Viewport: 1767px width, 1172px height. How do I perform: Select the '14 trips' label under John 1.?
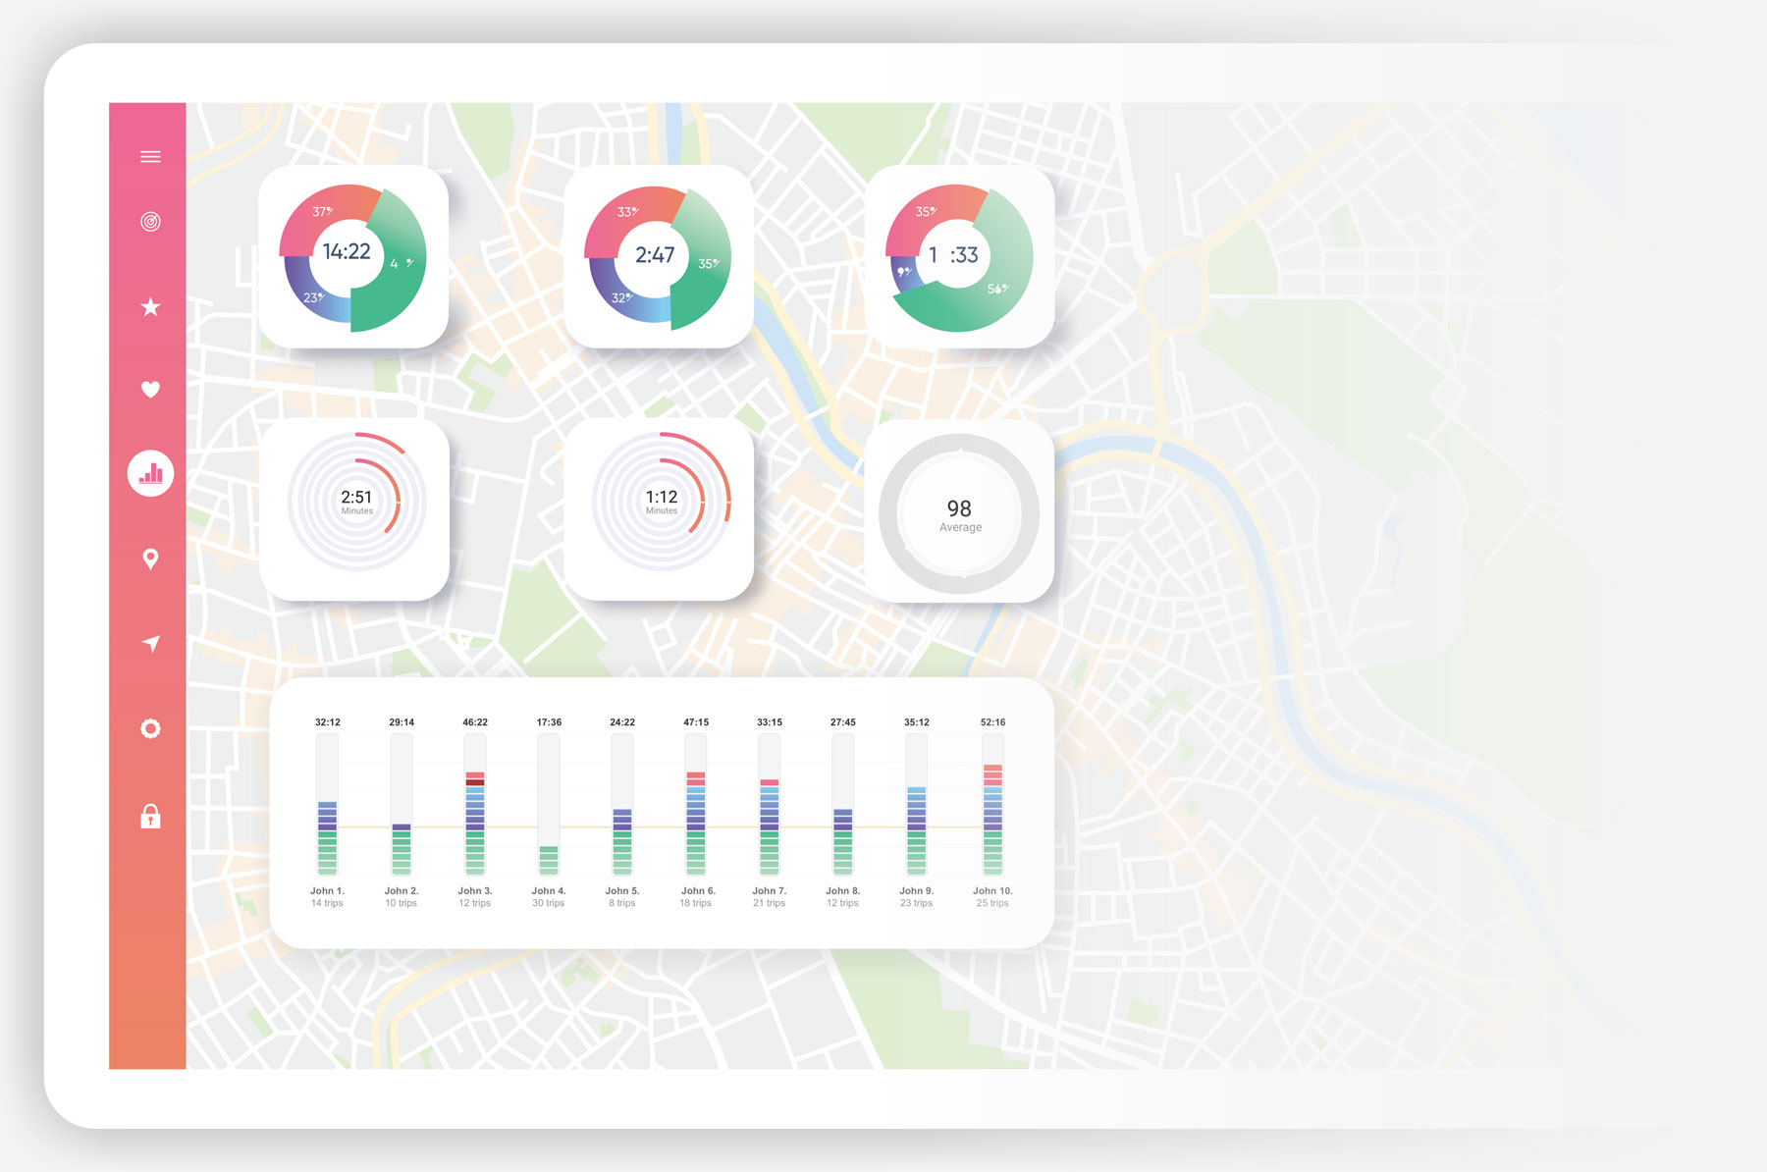(x=327, y=903)
